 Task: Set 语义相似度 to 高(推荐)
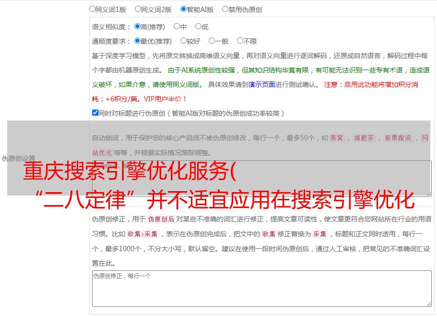pos(137,26)
